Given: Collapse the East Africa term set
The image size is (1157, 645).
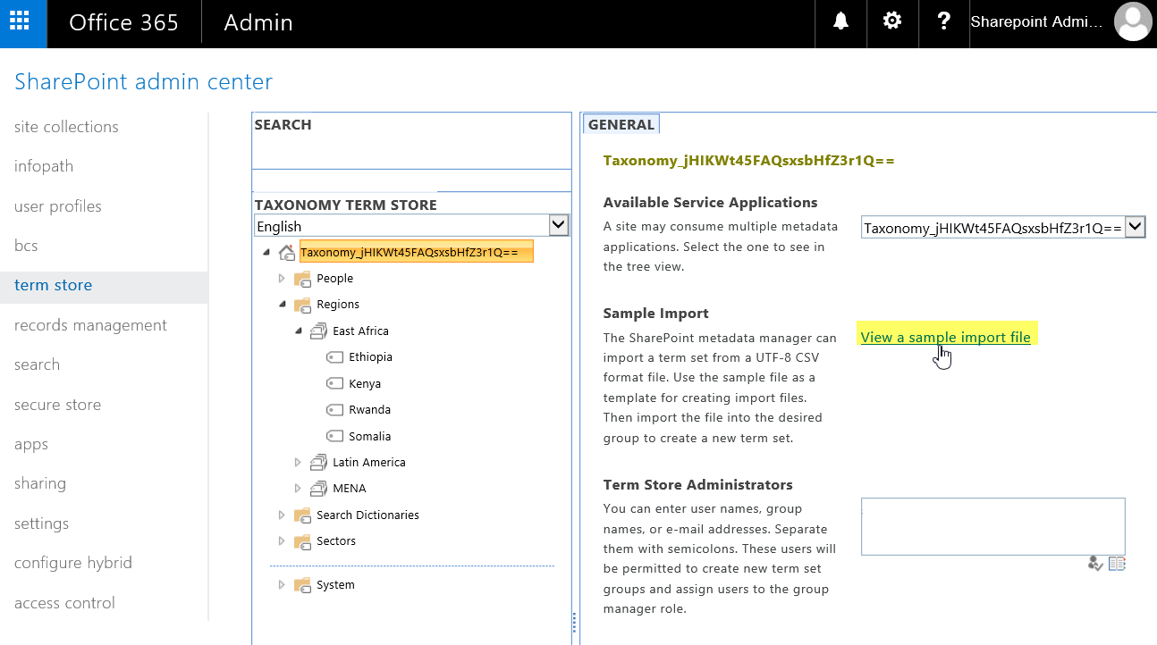Looking at the screenshot, I should point(299,331).
